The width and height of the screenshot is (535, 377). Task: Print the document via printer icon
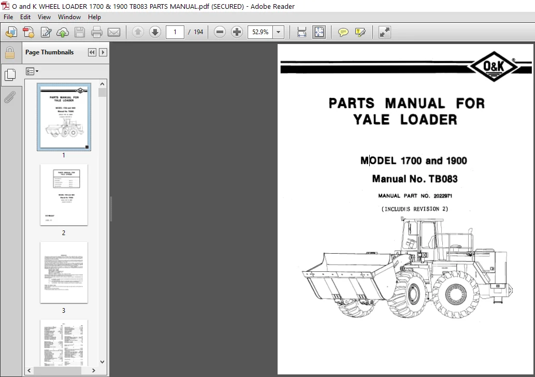[x=97, y=32]
